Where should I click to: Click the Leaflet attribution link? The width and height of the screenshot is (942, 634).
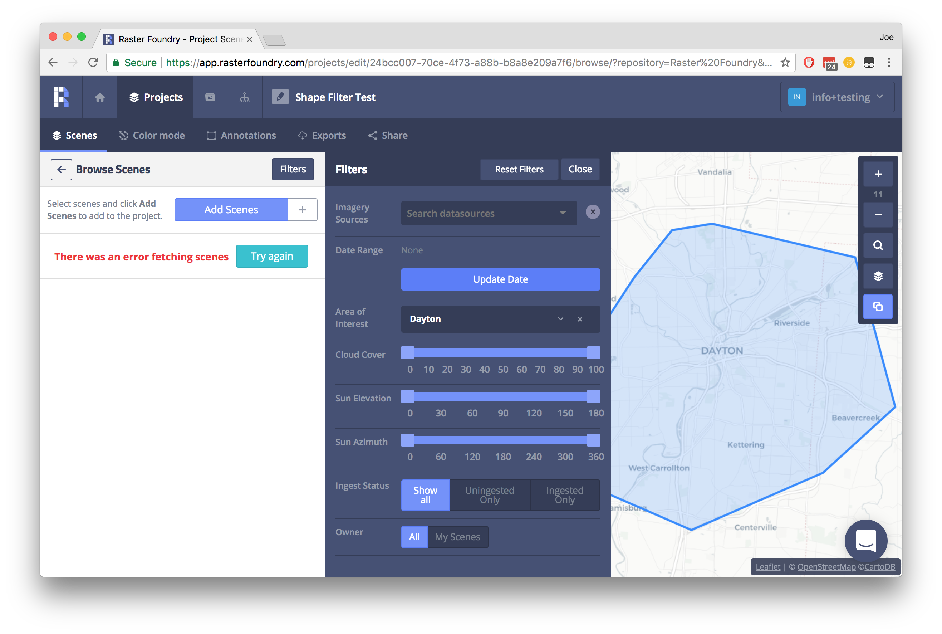pos(768,567)
